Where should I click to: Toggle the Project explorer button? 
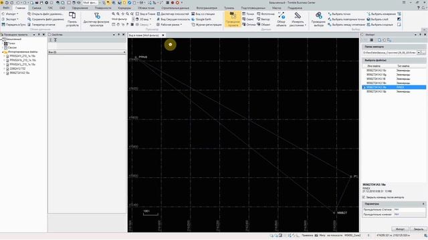click(x=233, y=19)
